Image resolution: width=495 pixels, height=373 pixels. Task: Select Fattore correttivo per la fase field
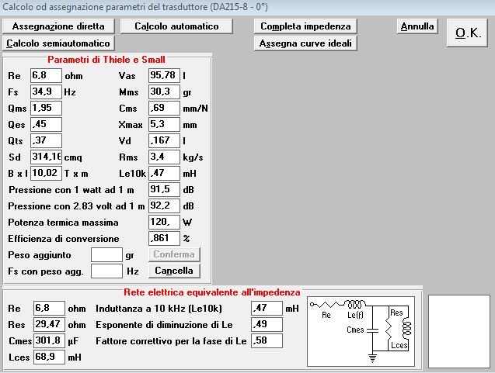(x=267, y=341)
